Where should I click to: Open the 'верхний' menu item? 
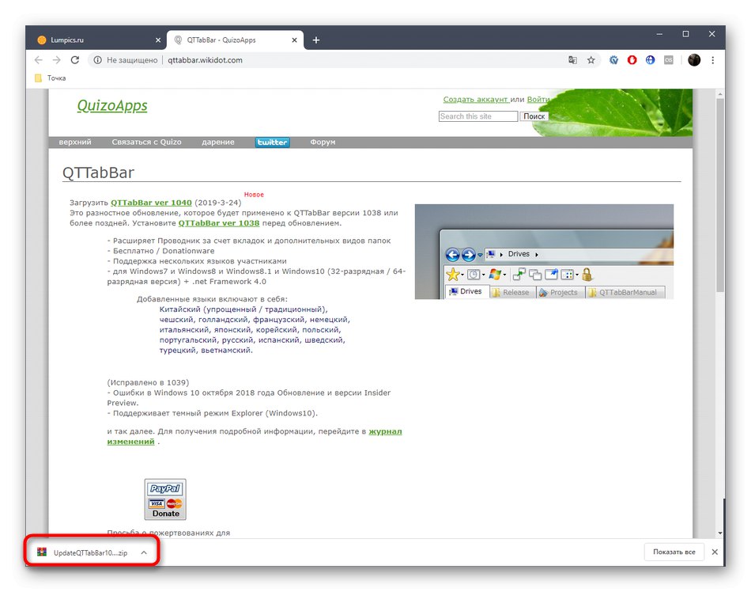[x=75, y=142]
